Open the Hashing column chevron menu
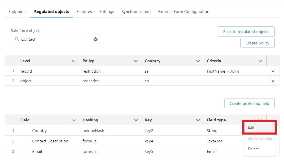Image resolution: width=284 pixels, height=164 pixels. pyautogui.click(x=136, y=120)
